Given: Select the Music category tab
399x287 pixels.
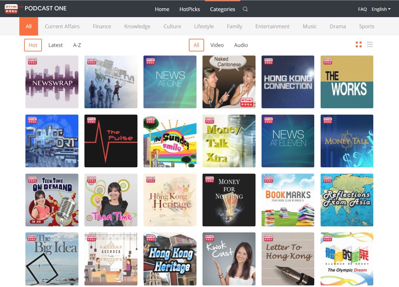Looking at the screenshot, I should click(x=310, y=26).
